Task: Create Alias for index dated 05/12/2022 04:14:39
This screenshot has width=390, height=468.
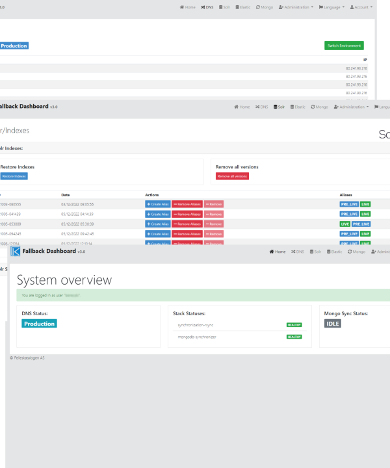Action: [158, 214]
